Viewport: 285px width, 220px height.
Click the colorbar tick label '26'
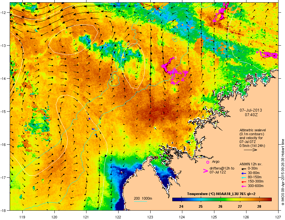(220, 206)
